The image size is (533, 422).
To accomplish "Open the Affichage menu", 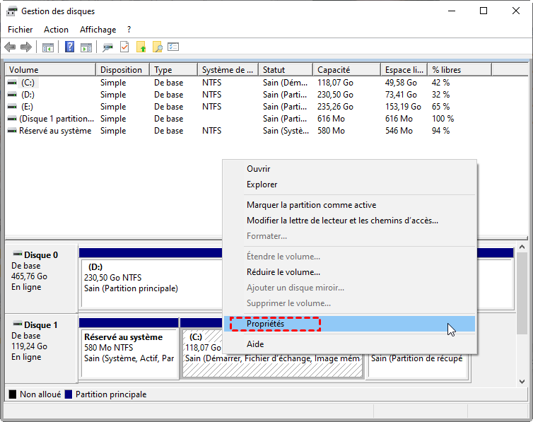I will tap(98, 30).
